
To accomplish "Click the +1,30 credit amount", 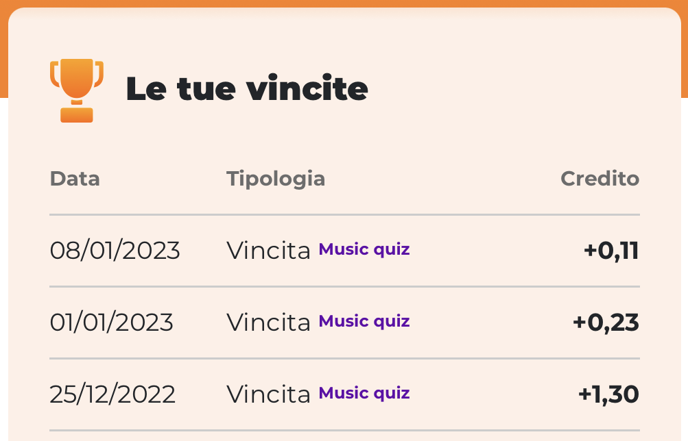I will pyautogui.click(x=608, y=394).
